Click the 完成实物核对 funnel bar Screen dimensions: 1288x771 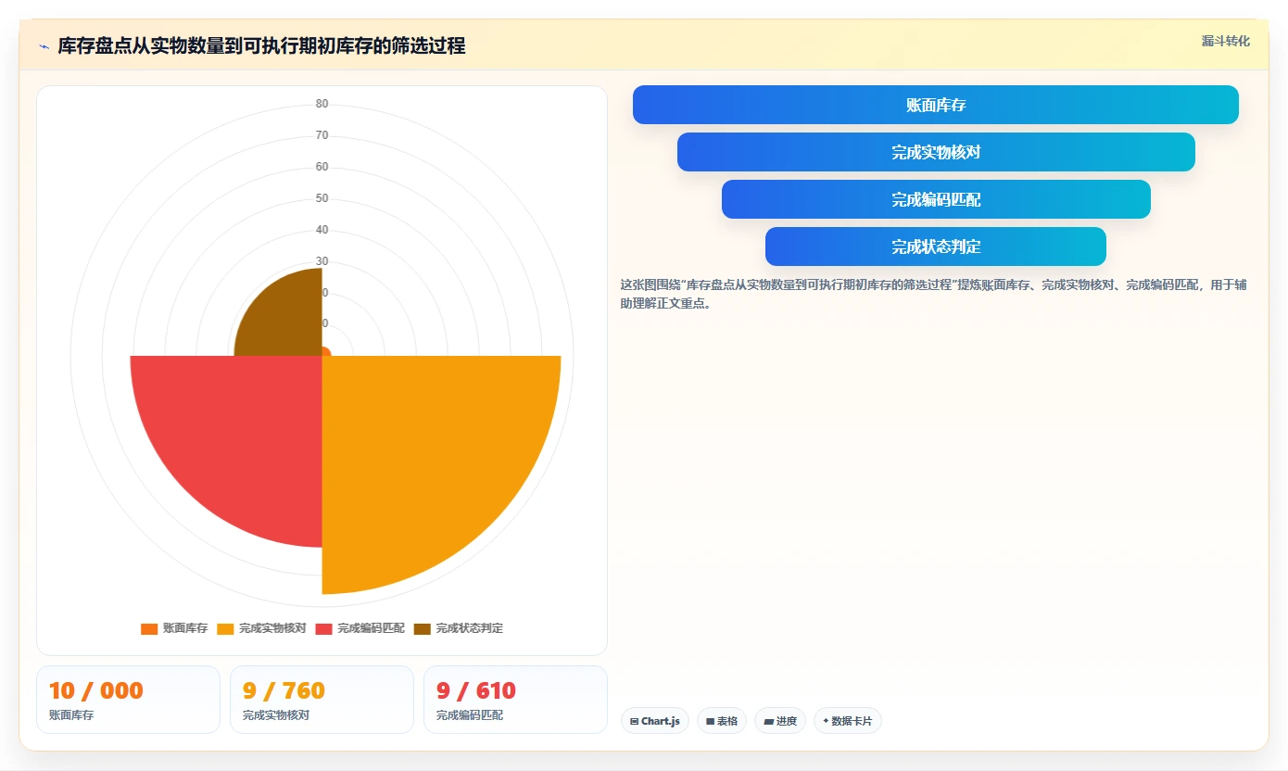pos(936,152)
